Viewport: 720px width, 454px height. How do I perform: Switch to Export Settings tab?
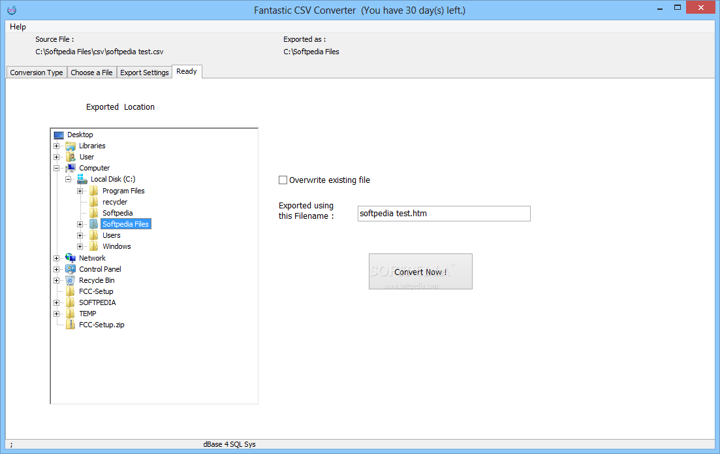click(144, 73)
